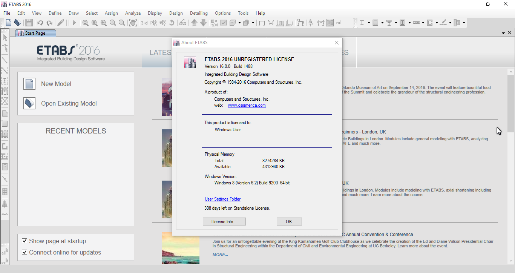Click the Start Page left panel New Model icon

coord(29,84)
